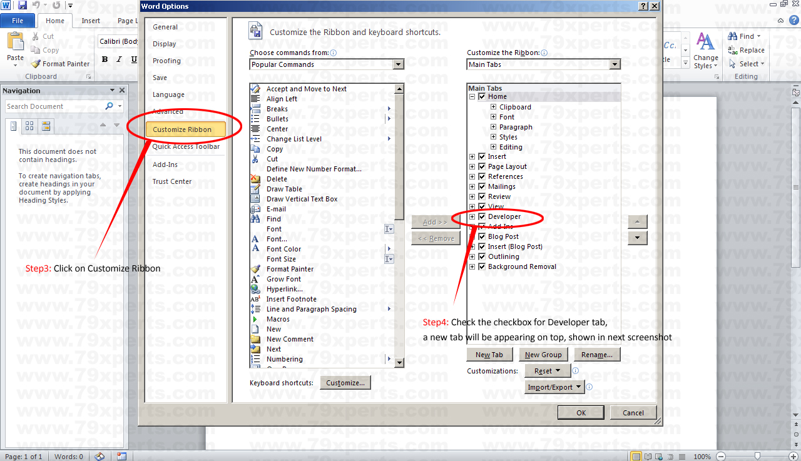Select Proofing in Word Options sidebar
This screenshot has width=801, height=461.
pos(166,61)
